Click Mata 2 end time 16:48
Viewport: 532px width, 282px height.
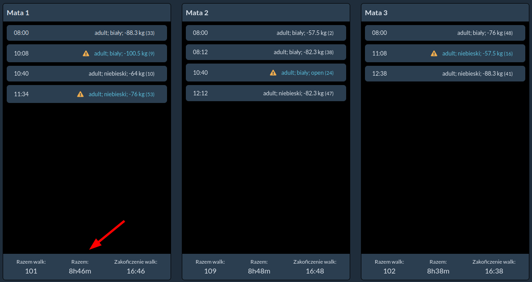pyautogui.click(x=315, y=271)
